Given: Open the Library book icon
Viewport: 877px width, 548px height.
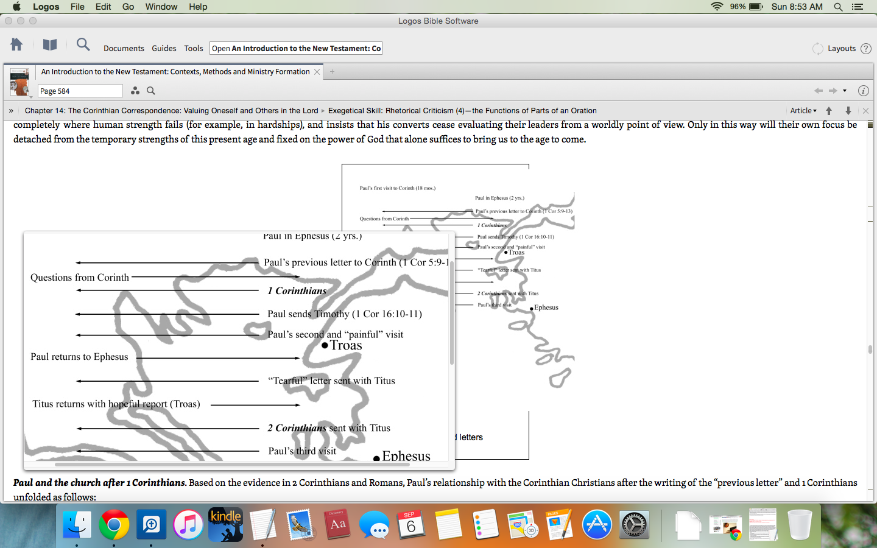Looking at the screenshot, I should [x=50, y=44].
